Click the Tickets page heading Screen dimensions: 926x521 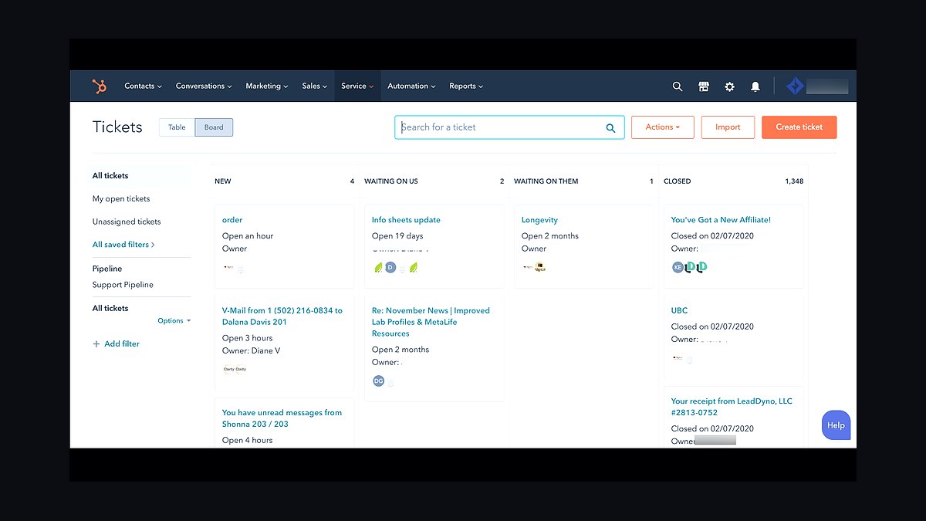pos(117,127)
